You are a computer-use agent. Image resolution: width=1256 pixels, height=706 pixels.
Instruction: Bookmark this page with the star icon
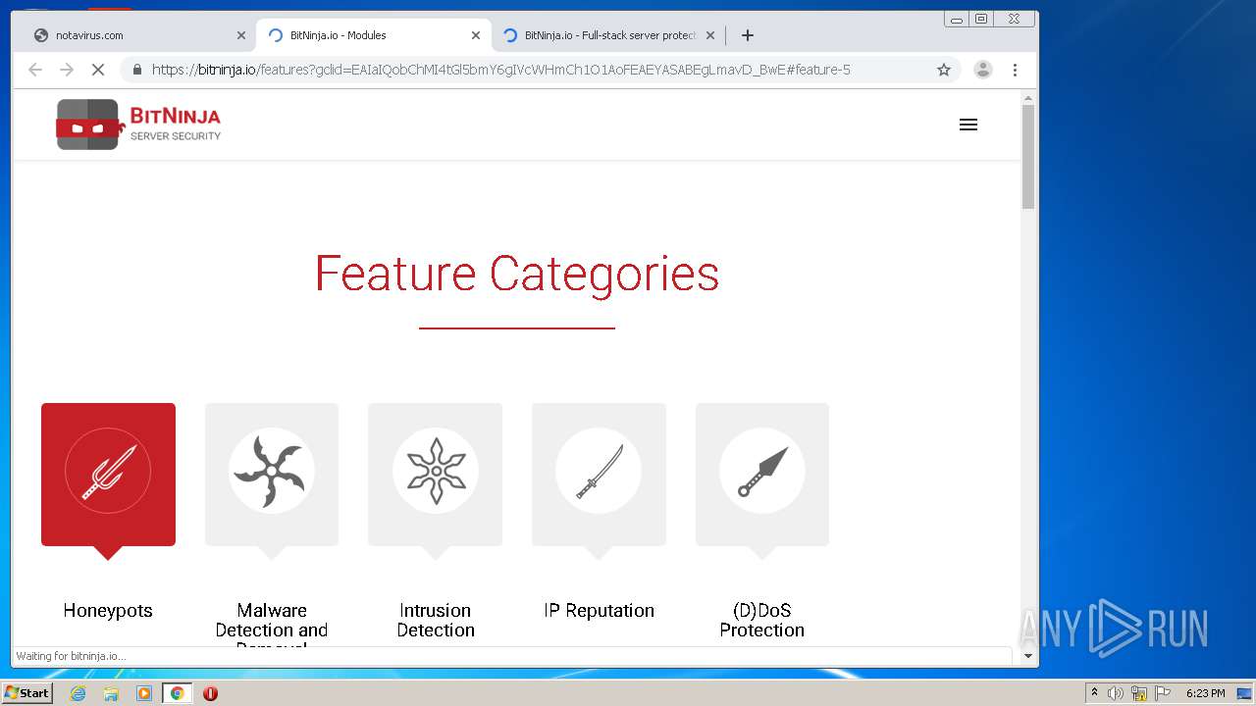(944, 70)
